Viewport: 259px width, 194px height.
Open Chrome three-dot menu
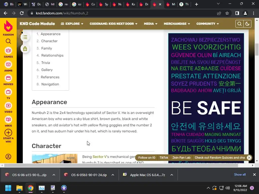click(253, 13)
